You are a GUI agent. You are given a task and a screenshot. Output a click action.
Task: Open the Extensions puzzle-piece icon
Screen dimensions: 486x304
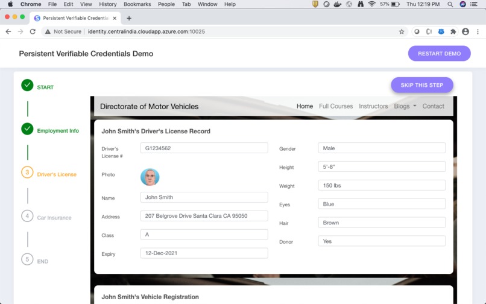point(453,31)
